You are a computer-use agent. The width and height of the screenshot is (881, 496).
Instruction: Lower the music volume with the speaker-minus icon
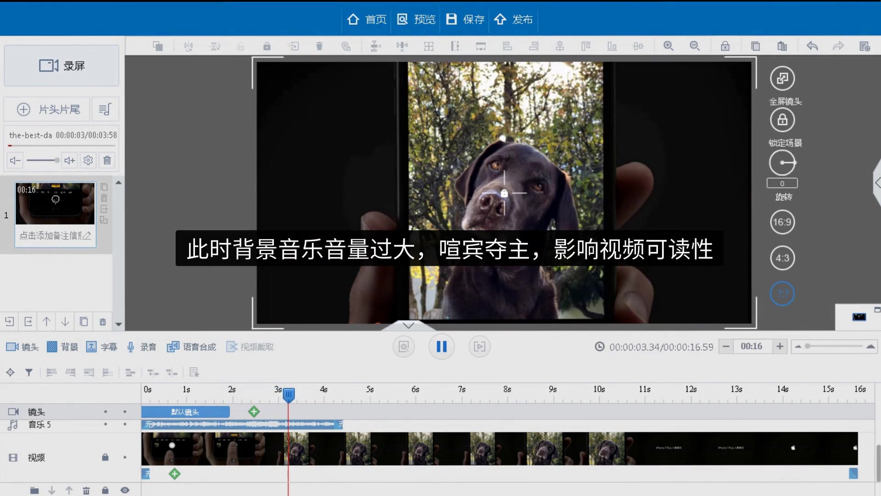(x=15, y=160)
